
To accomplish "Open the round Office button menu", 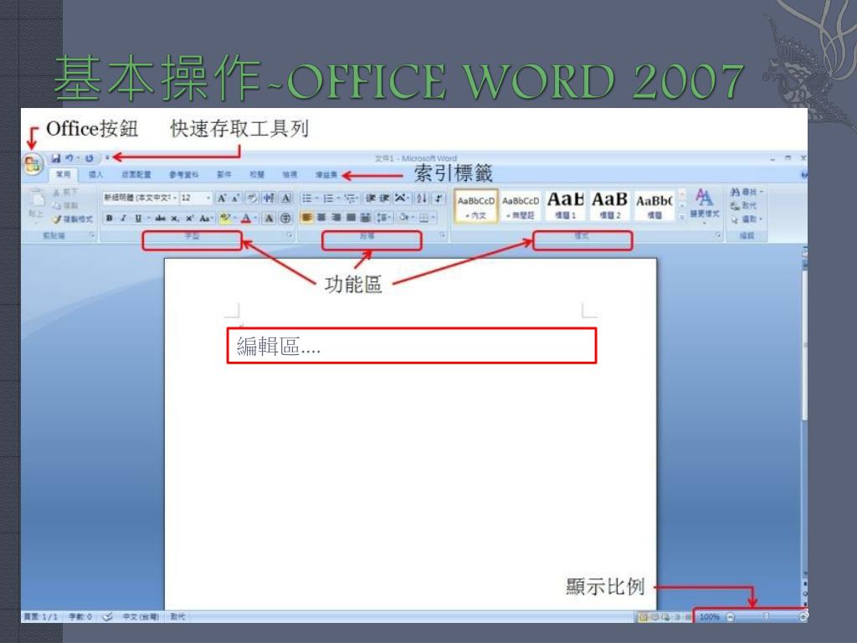I will click(x=33, y=164).
